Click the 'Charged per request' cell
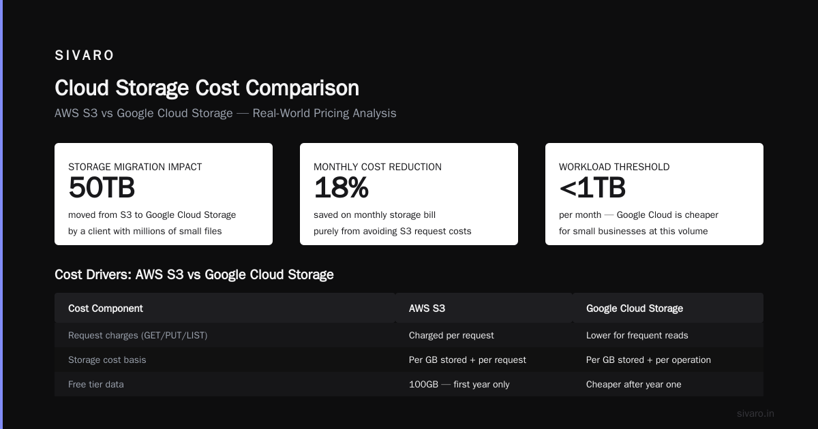The width and height of the screenshot is (818, 429). tap(451, 335)
